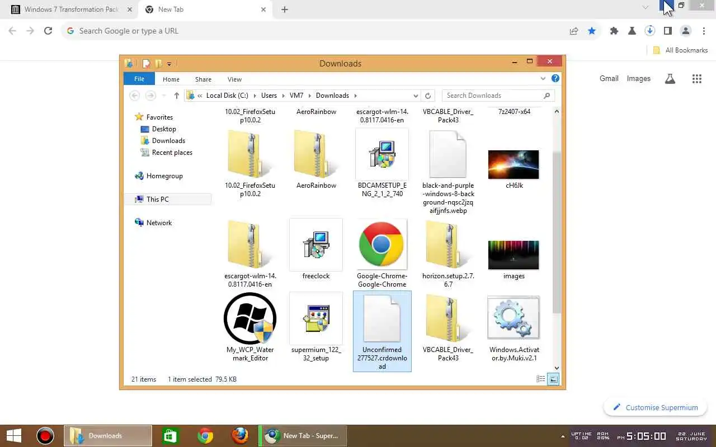Open quick access toolbar customise dropdown
The width and height of the screenshot is (716, 447).
(x=169, y=64)
